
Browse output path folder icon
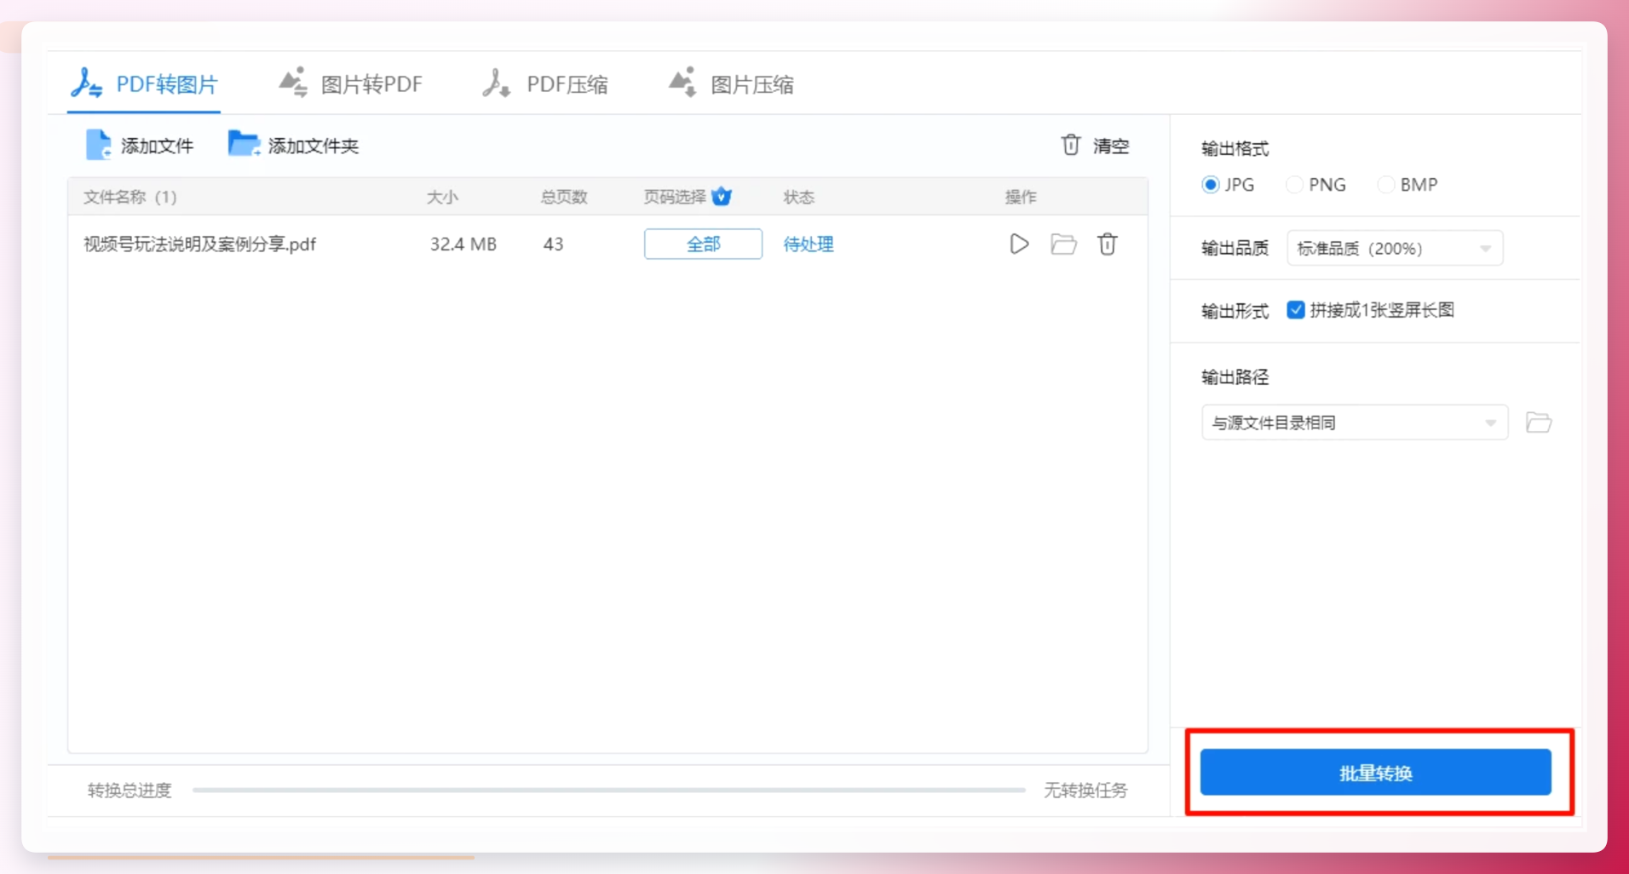(x=1538, y=423)
